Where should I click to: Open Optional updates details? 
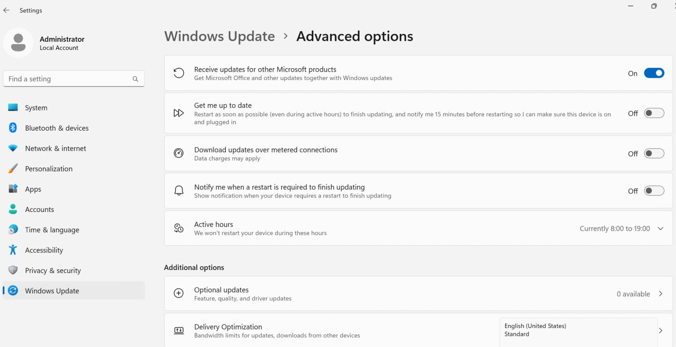(x=661, y=293)
